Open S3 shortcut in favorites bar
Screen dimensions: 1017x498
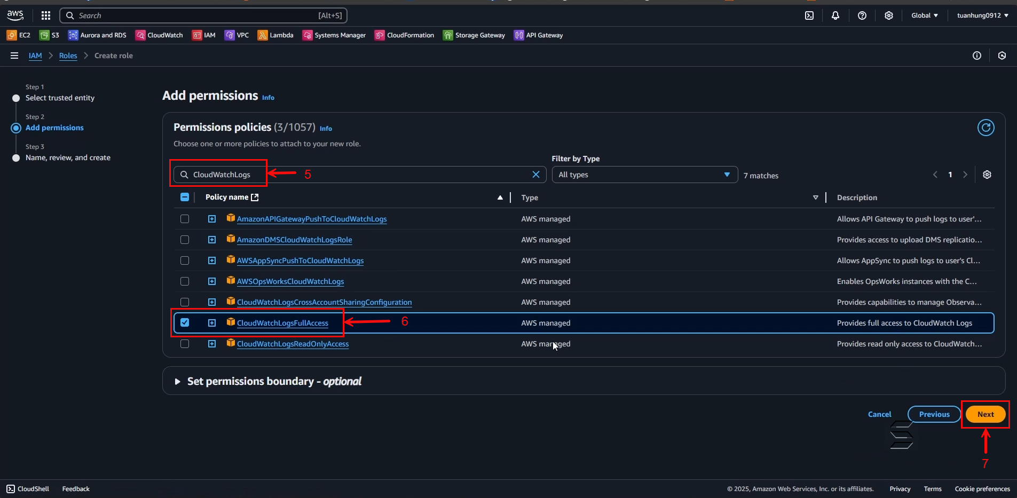[49, 35]
